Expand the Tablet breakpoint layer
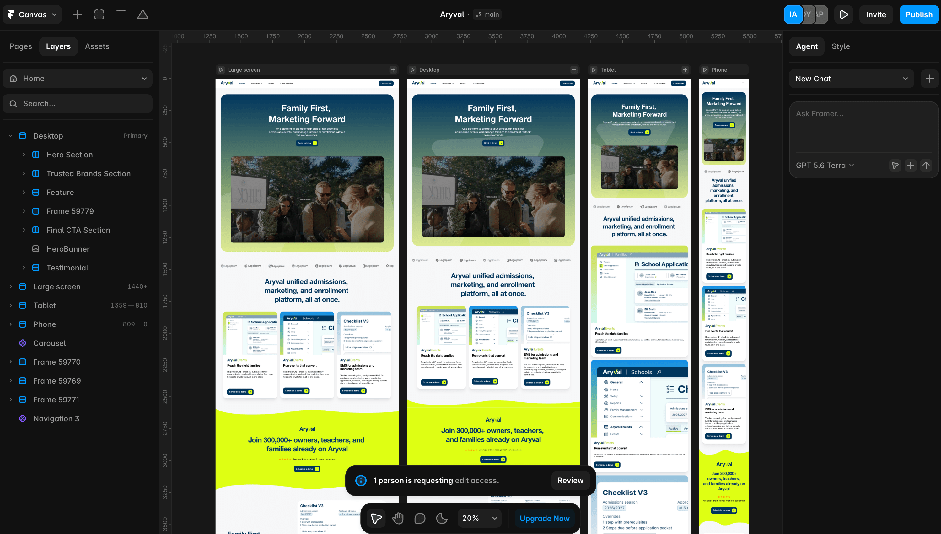 [x=11, y=306]
